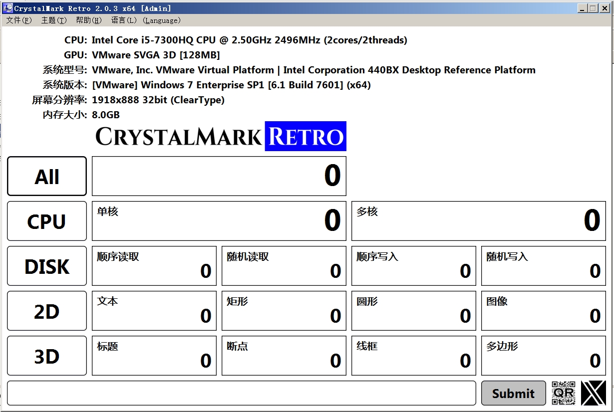Click the comment input field beside Submit
Image resolution: width=614 pixels, height=412 pixels.
coord(242,393)
